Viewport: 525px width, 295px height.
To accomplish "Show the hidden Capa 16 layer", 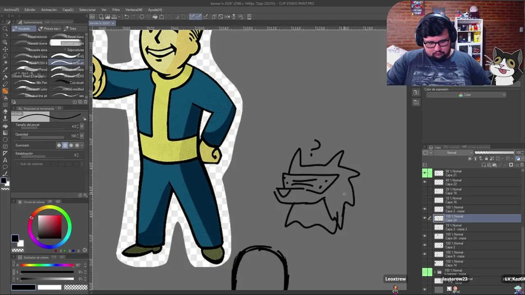I will point(425,200).
